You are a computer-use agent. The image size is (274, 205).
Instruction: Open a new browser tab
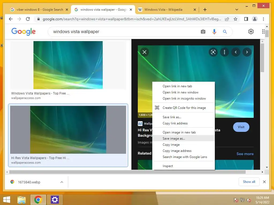(x=205, y=10)
